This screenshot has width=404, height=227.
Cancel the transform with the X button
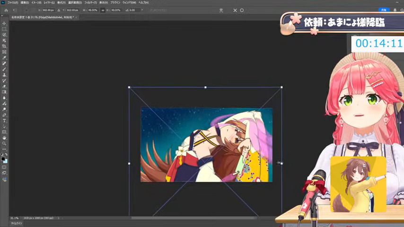[x=235, y=10]
